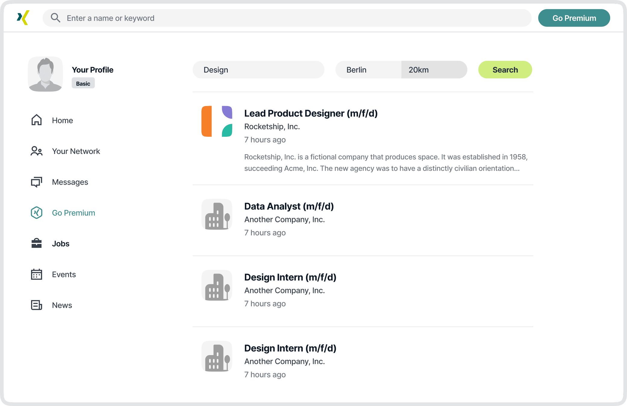Viewport: 627px width, 406px height.
Task: Open Events in sidebar
Action: point(64,274)
